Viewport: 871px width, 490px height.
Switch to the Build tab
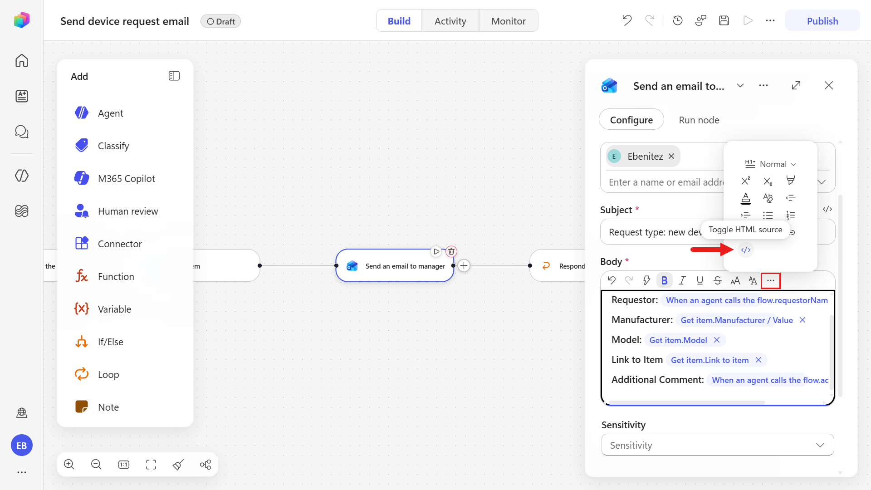tap(399, 21)
